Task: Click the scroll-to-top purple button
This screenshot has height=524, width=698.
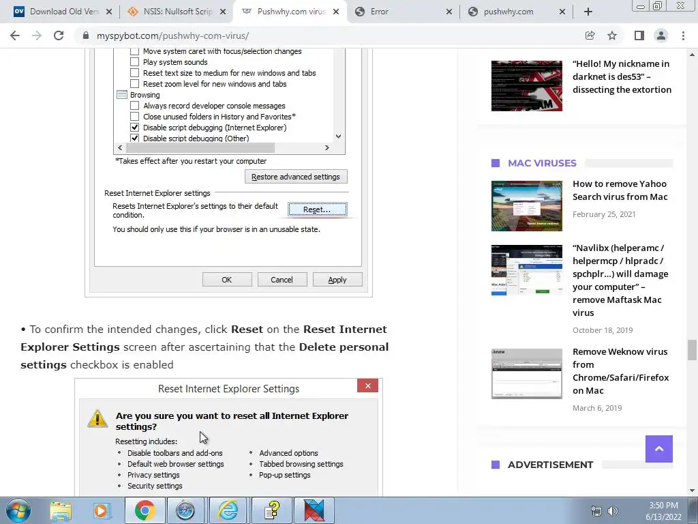Action: pyautogui.click(x=659, y=449)
